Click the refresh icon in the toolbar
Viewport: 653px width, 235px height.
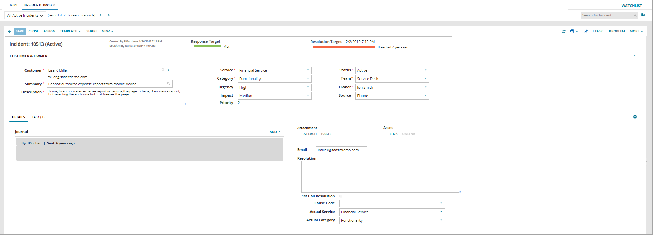click(564, 31)
